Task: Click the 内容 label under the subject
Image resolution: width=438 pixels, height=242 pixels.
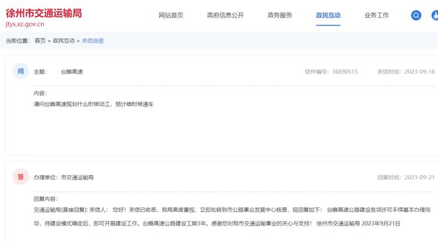Action: (40, 93)
